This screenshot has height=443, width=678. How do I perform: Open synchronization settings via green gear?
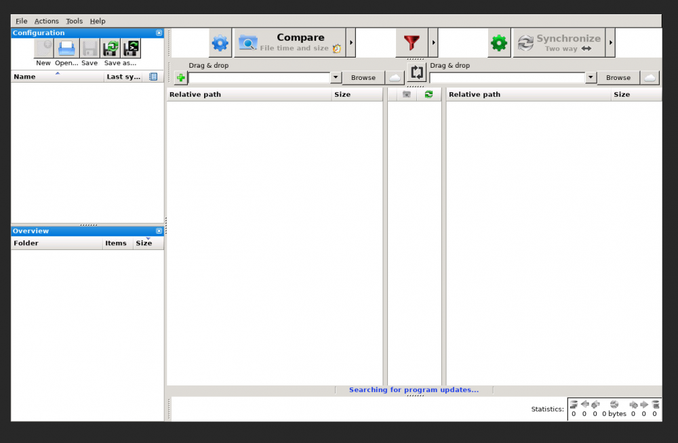tap(499, 43)
